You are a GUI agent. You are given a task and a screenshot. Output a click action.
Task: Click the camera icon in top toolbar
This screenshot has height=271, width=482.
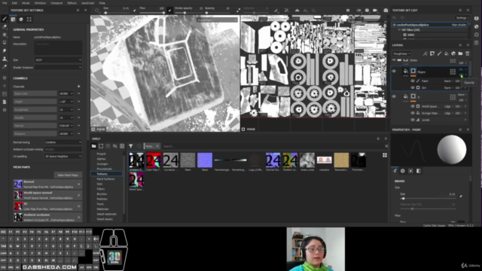pyautogui.click(x=386, y=10)
